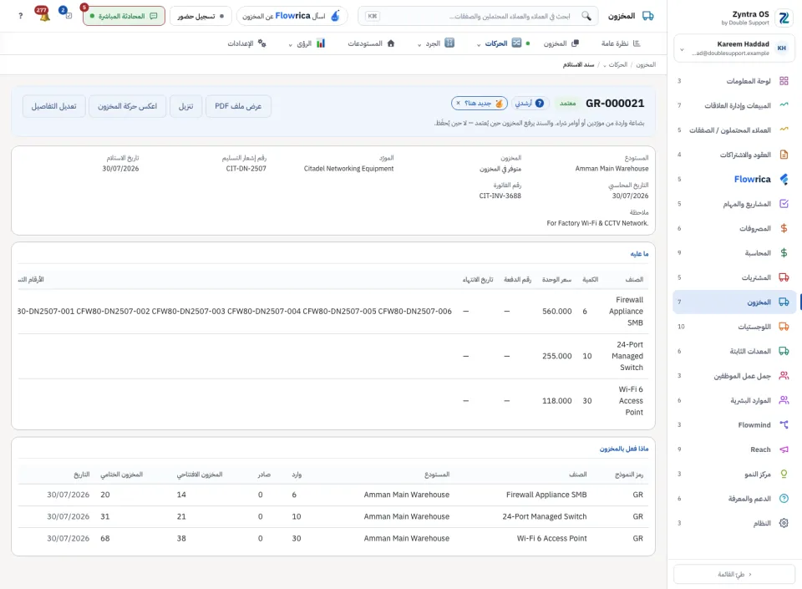Image resolution: width=802 pixels, height=589 pixels.
Task: Toggle the تسجيل حضور attendance check-in
Action: click(x=200, y=16)
